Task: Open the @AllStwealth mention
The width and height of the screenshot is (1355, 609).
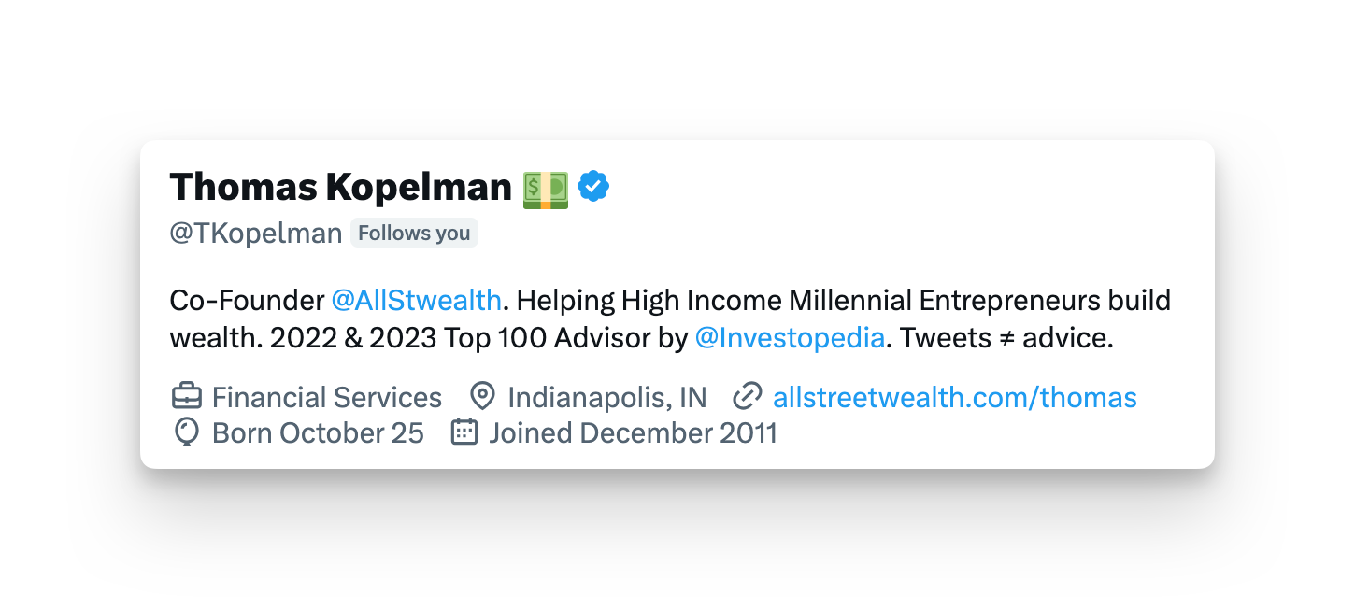Action: (416, 301)
